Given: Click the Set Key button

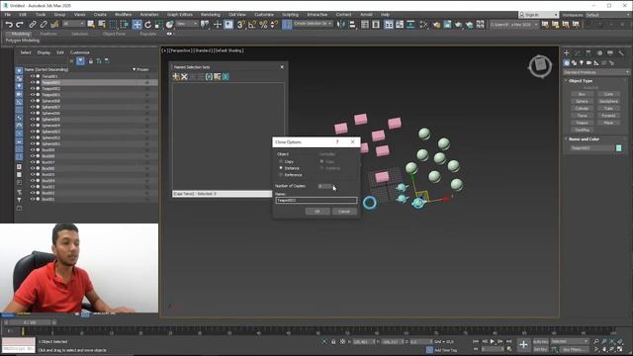Looking at the screenshot, I should point(541,349).
